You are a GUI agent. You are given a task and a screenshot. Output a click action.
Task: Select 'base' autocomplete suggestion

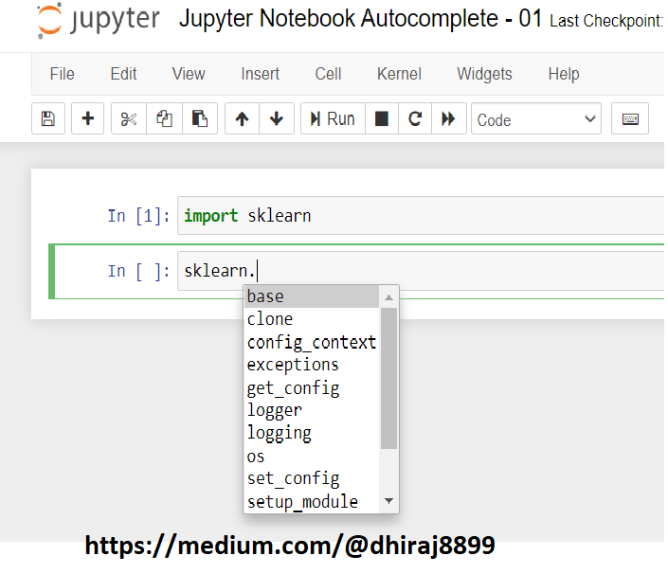coord(312,296)
